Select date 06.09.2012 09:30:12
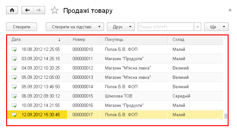This screenshot has height=130, width=237. (41, 96)
